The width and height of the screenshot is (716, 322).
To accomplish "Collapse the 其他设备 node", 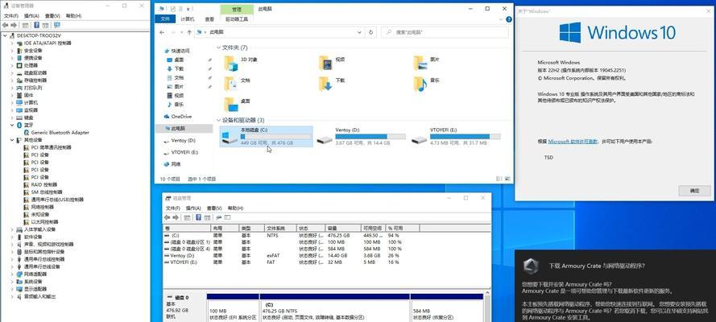I will (x=12, y=140).
